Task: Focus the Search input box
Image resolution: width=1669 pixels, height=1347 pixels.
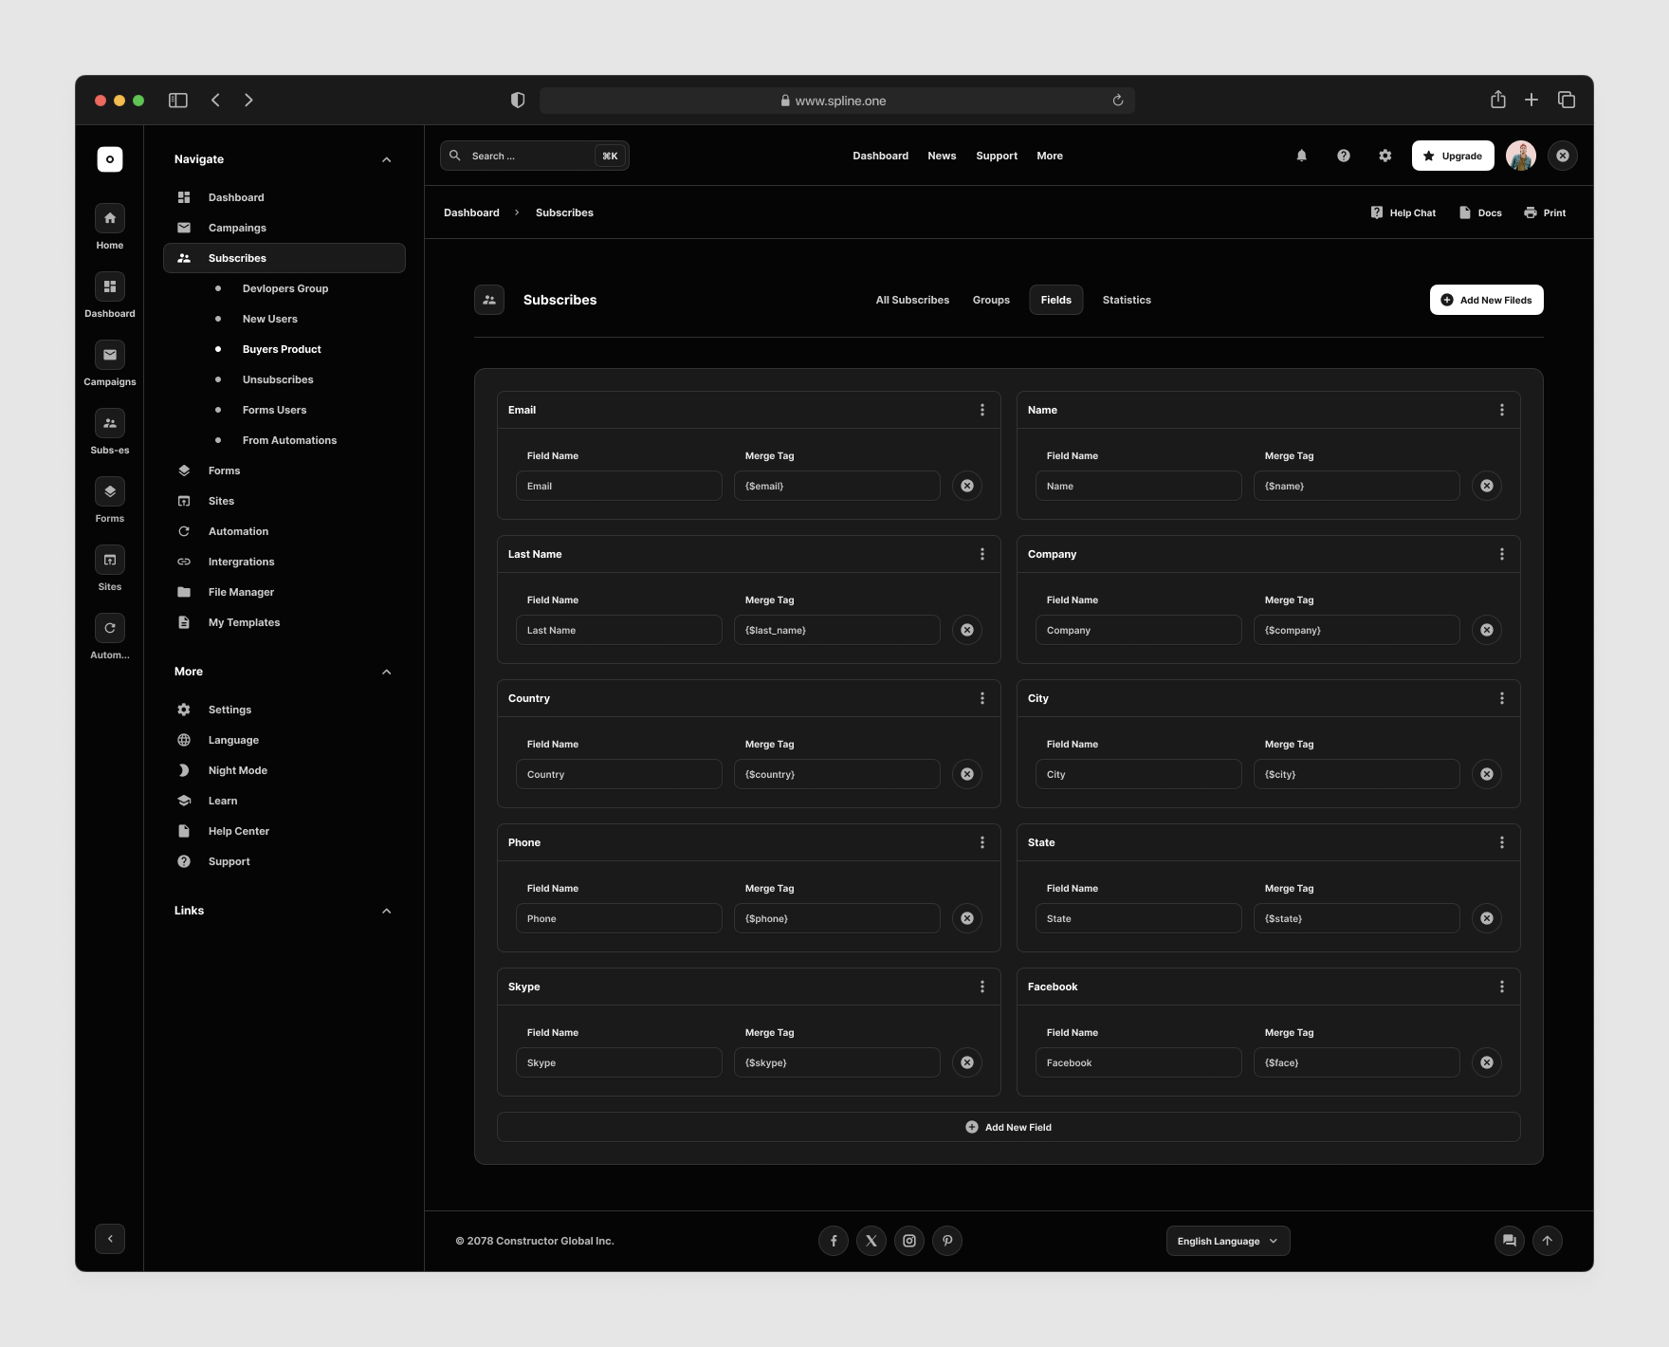Action: (535, 156)
